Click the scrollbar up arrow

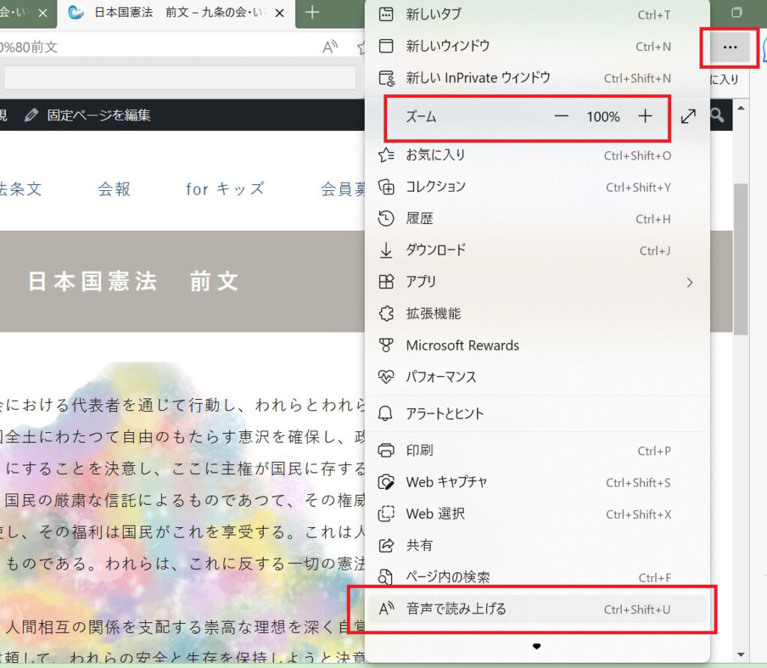coord(741,108)
